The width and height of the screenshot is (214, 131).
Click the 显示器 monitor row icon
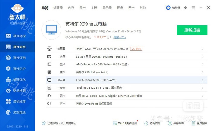[49, 80]
